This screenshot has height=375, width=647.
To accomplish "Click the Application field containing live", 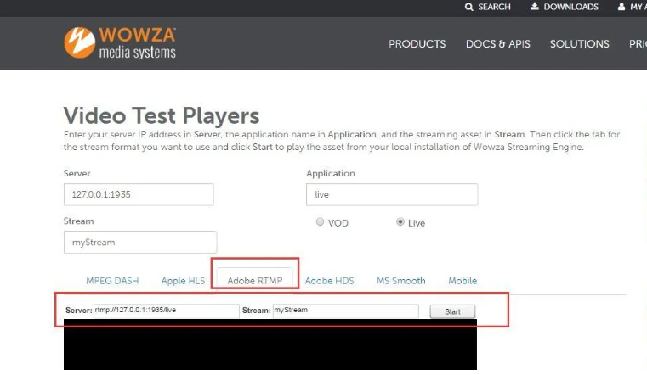I will (x=391, y=194).
